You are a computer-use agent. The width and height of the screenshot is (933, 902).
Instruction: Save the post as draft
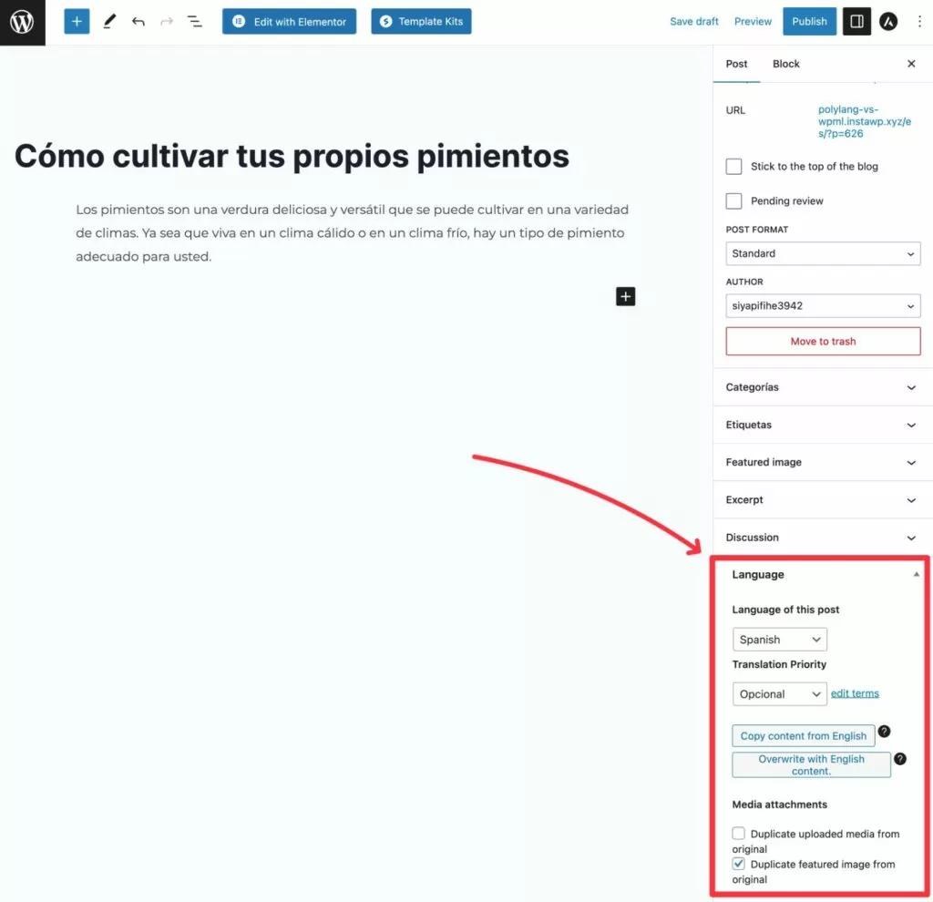tap(693, 22)
